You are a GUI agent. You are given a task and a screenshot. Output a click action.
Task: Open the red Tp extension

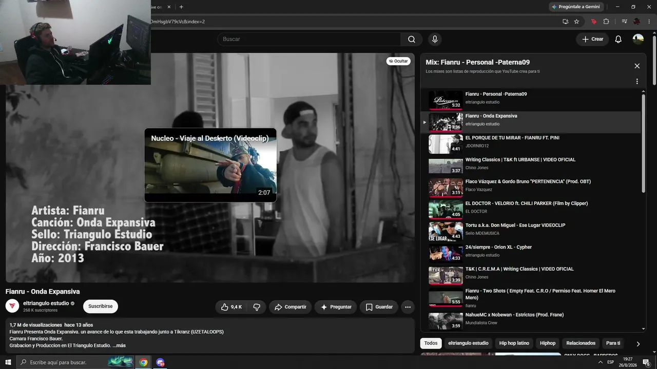594,22
